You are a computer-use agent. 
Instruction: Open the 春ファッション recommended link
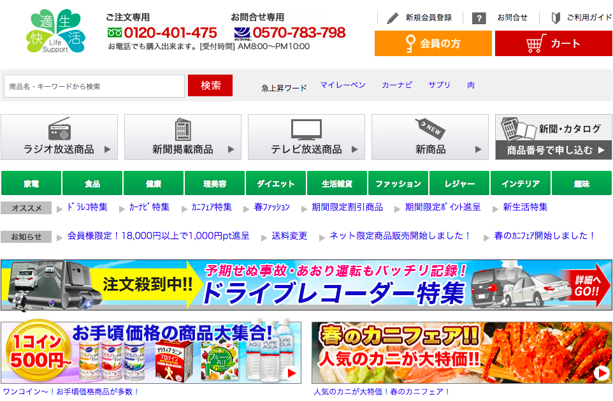pyautogui.click(x=272, y=207)
